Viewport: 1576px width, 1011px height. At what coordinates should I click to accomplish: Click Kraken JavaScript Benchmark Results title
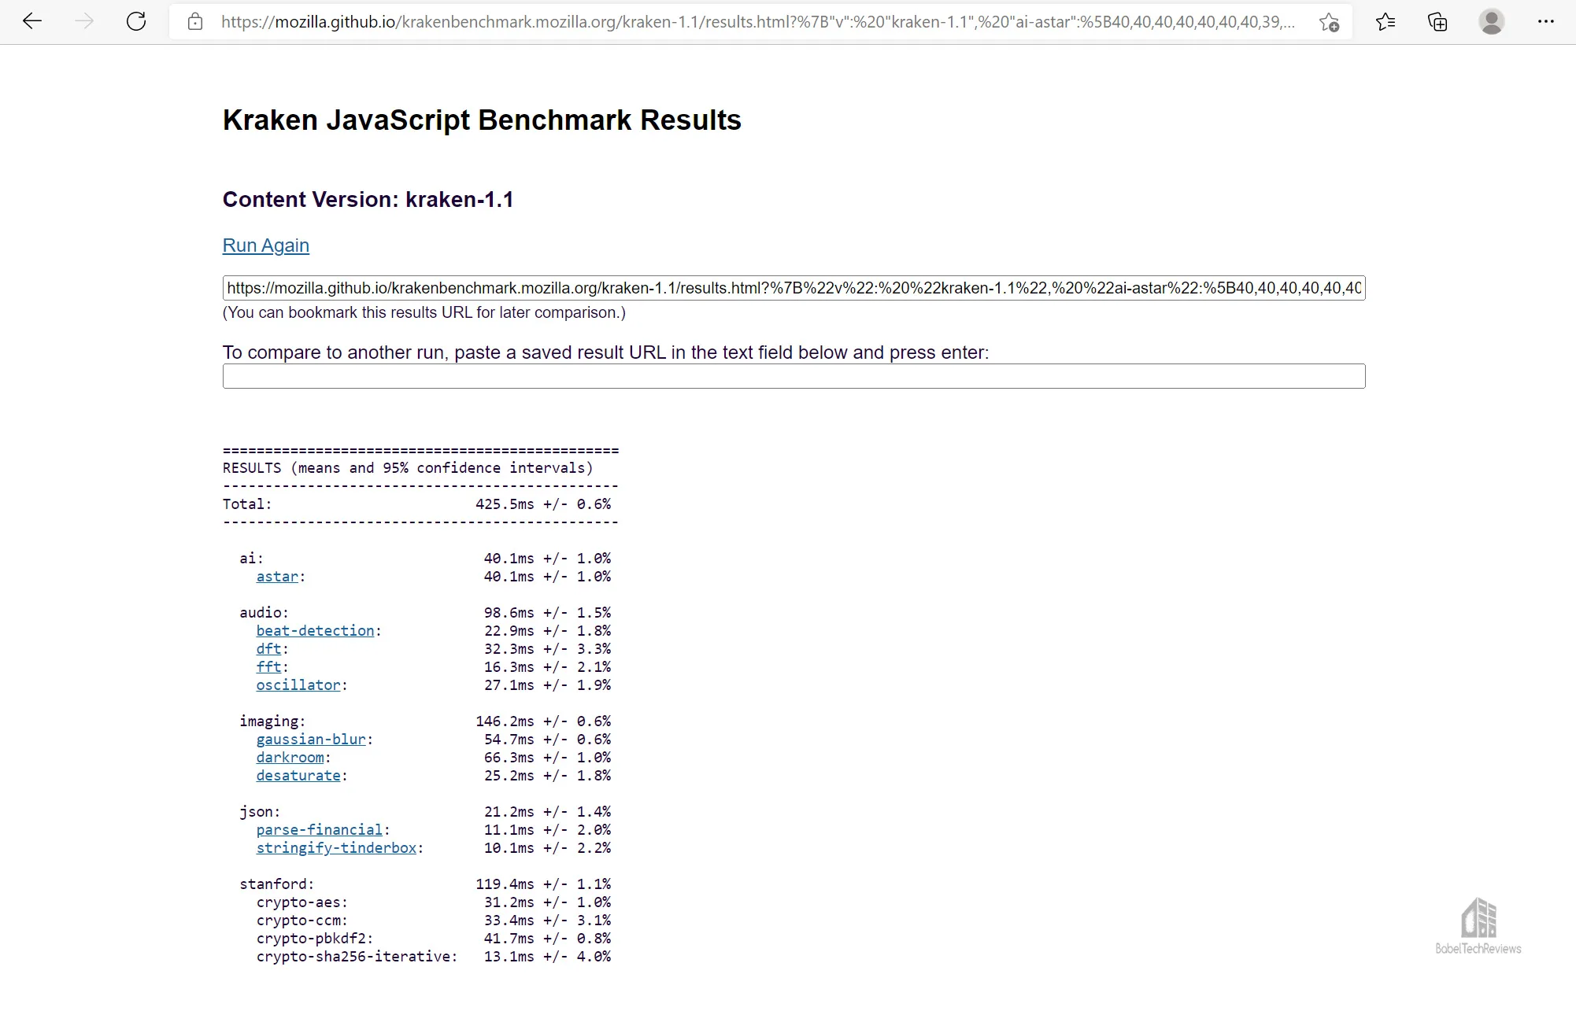pyautogui.click(x=482, y=120)
